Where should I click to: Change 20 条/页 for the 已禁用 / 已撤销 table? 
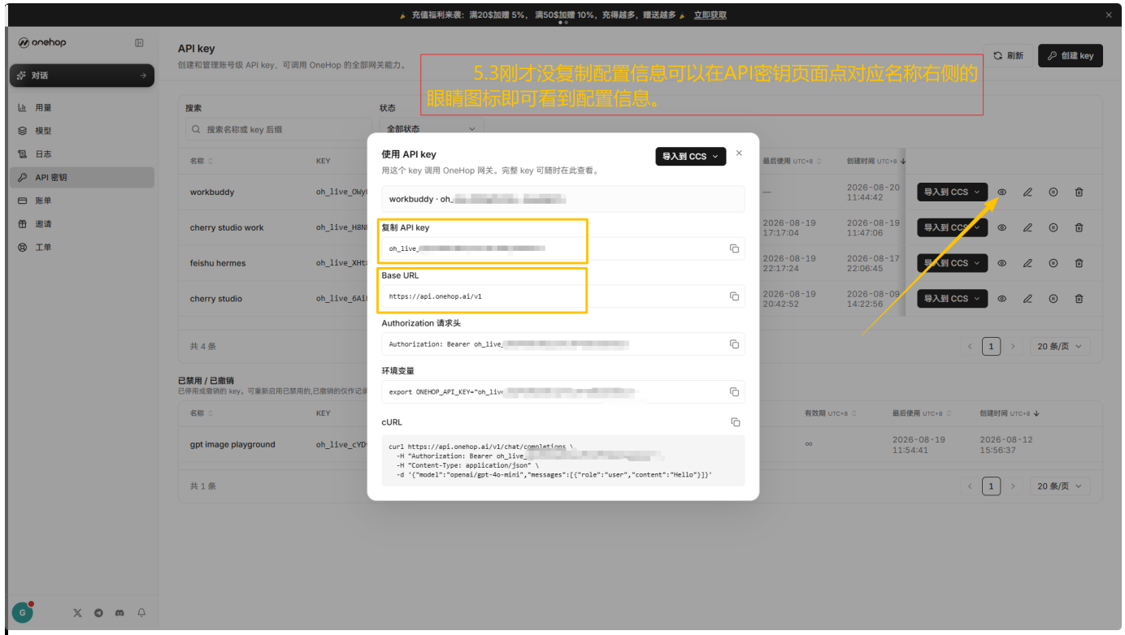click(x=1060, y=486)
